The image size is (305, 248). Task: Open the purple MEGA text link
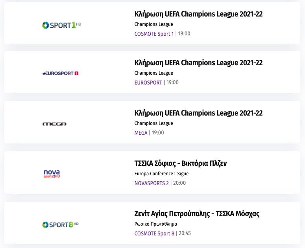click(141, 133)
